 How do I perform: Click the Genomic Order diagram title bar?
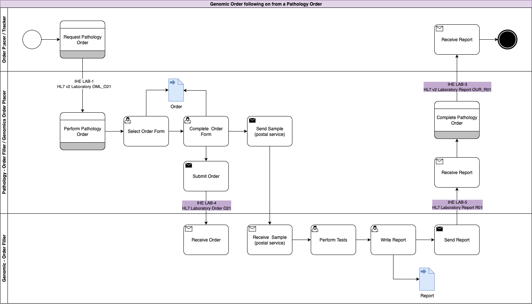266,4
